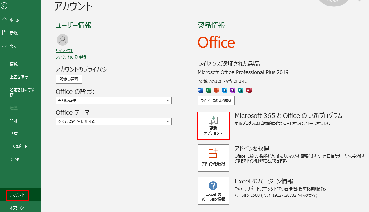Click the PowerPoint product icon
This screenshot has width=369, height=212.
[x=216, y=90]
